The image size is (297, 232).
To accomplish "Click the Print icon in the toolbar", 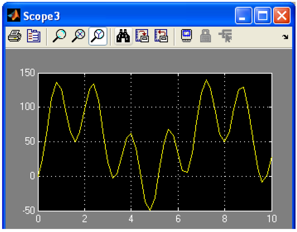I will 14,36.
